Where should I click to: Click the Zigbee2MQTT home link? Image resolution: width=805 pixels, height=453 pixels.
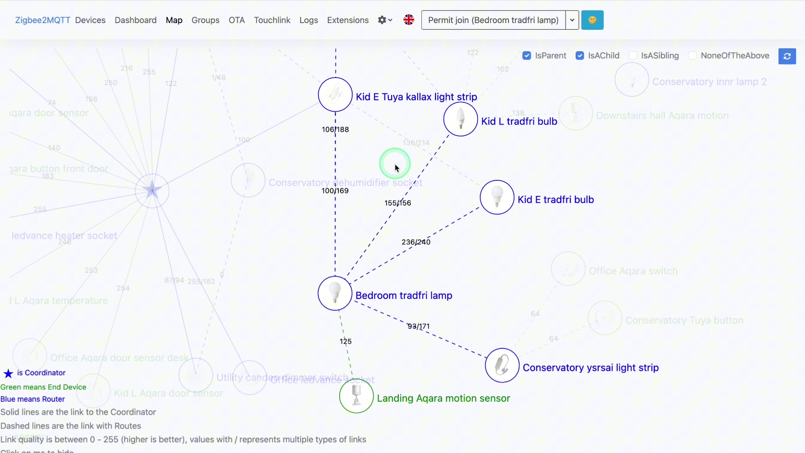(42, 20)
